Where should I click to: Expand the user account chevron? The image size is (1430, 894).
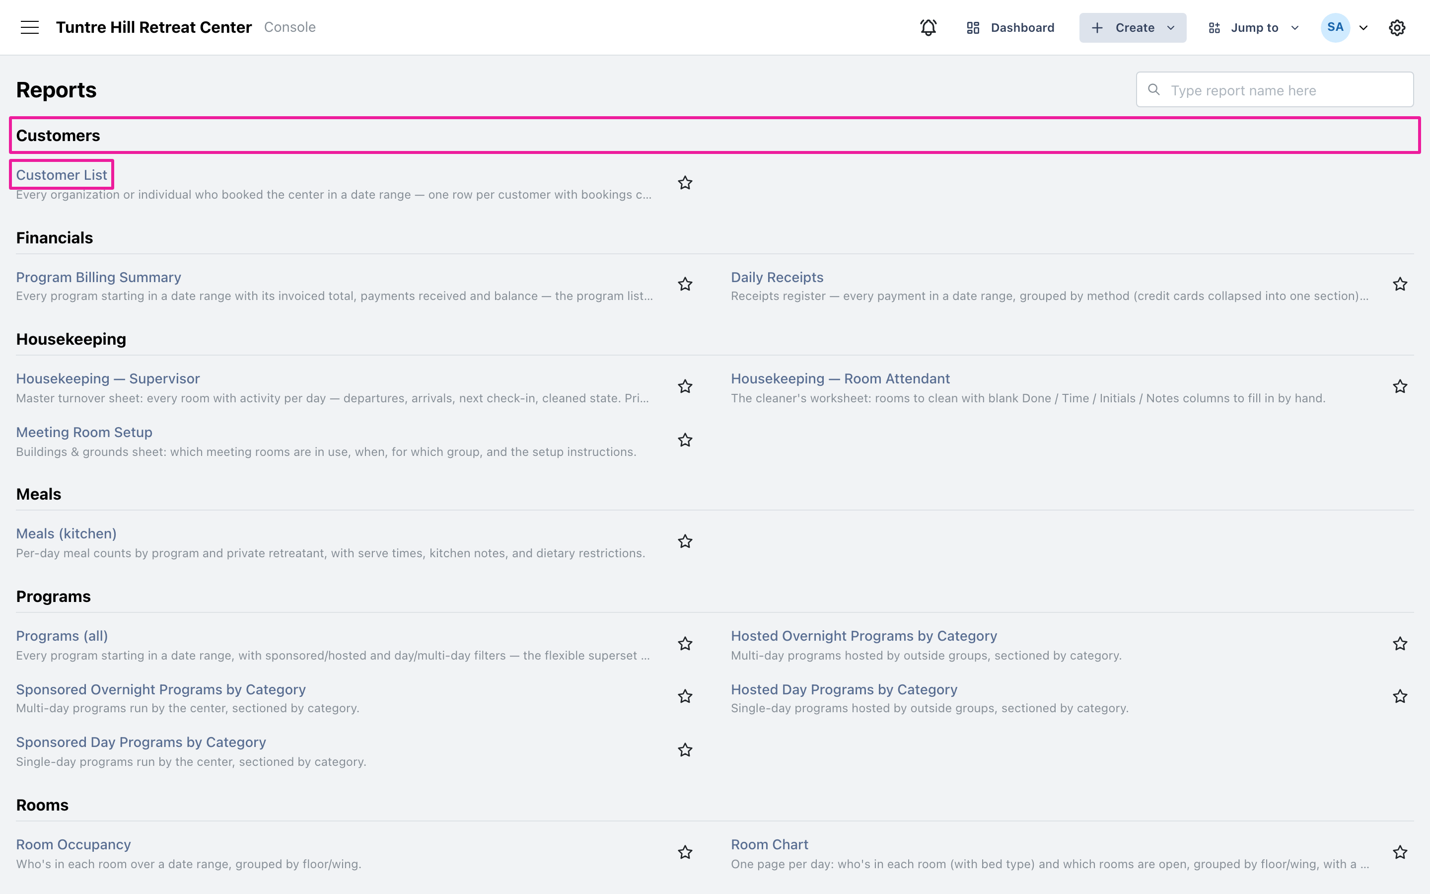pyautogui.click(x=1364, y=28)
